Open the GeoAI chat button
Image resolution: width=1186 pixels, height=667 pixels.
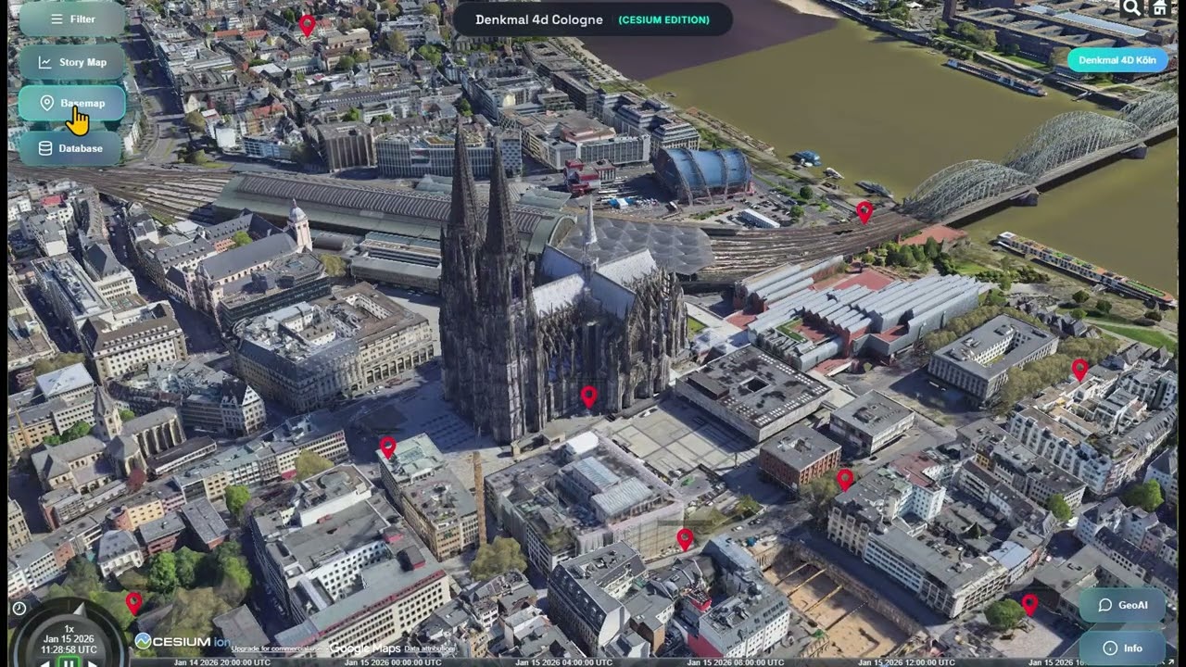pos(1122,605)
